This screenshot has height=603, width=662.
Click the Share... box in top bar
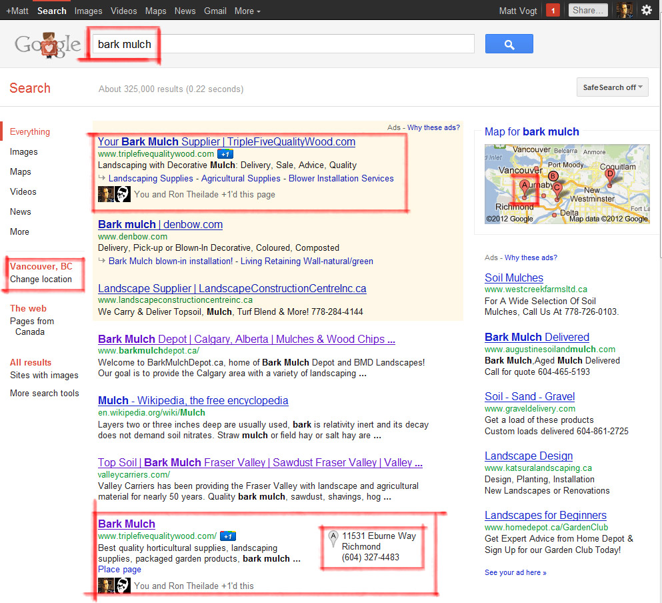[588, 10]
